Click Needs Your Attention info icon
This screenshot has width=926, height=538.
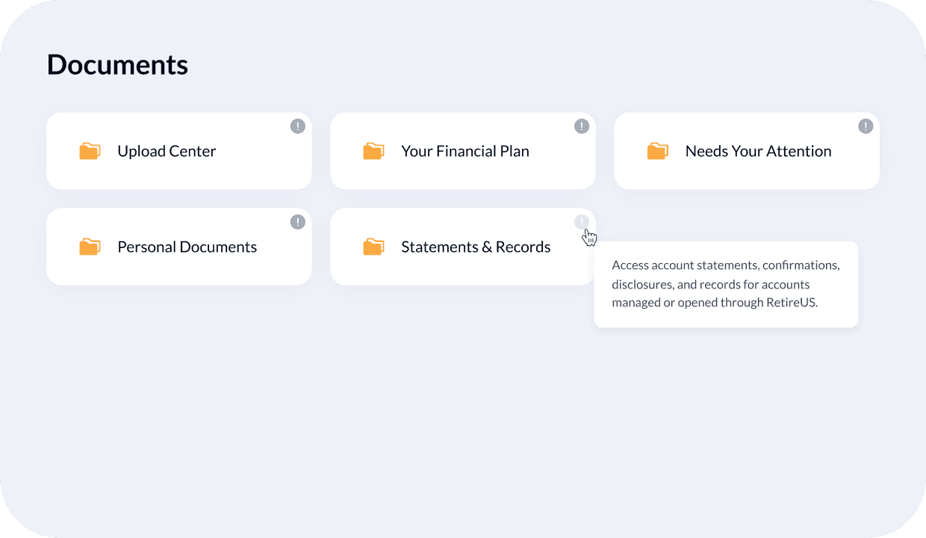(x=866, y=126)
